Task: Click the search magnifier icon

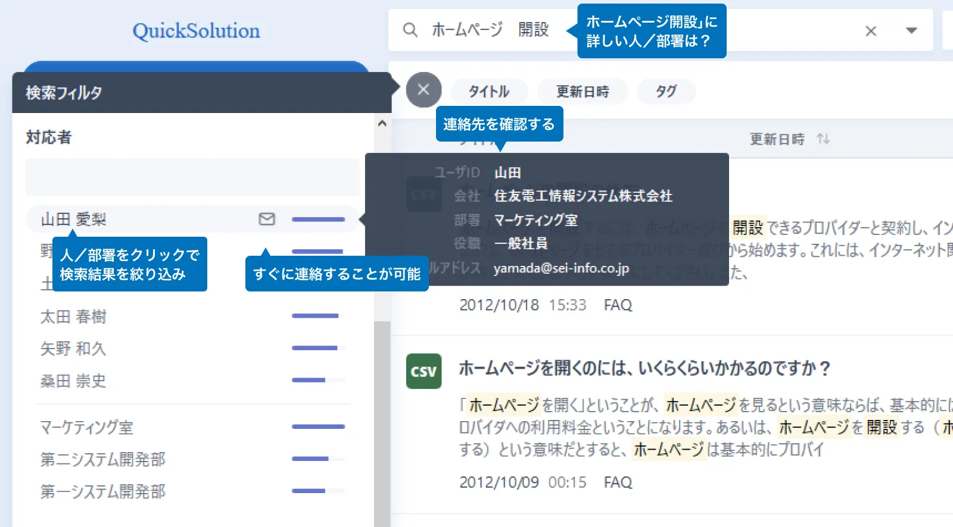Action: [x=410, y=30]
